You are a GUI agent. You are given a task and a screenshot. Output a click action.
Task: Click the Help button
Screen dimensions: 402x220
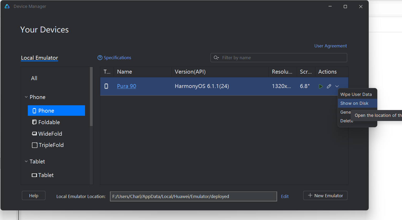tap(34, 196)
